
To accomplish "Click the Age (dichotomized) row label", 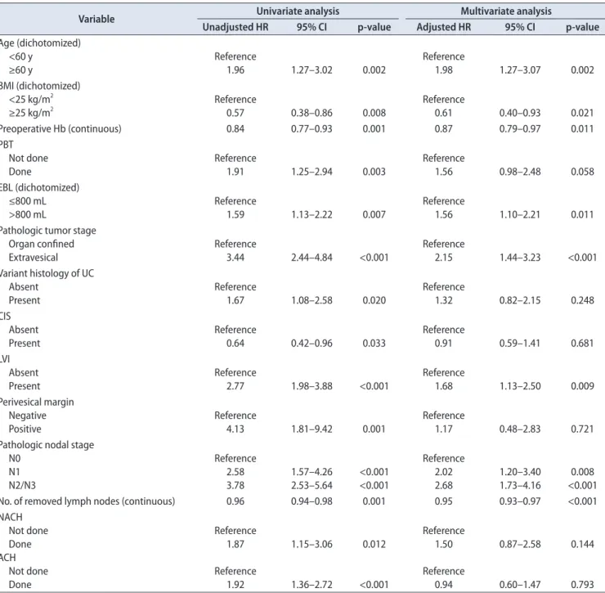I will coord(40,43).
